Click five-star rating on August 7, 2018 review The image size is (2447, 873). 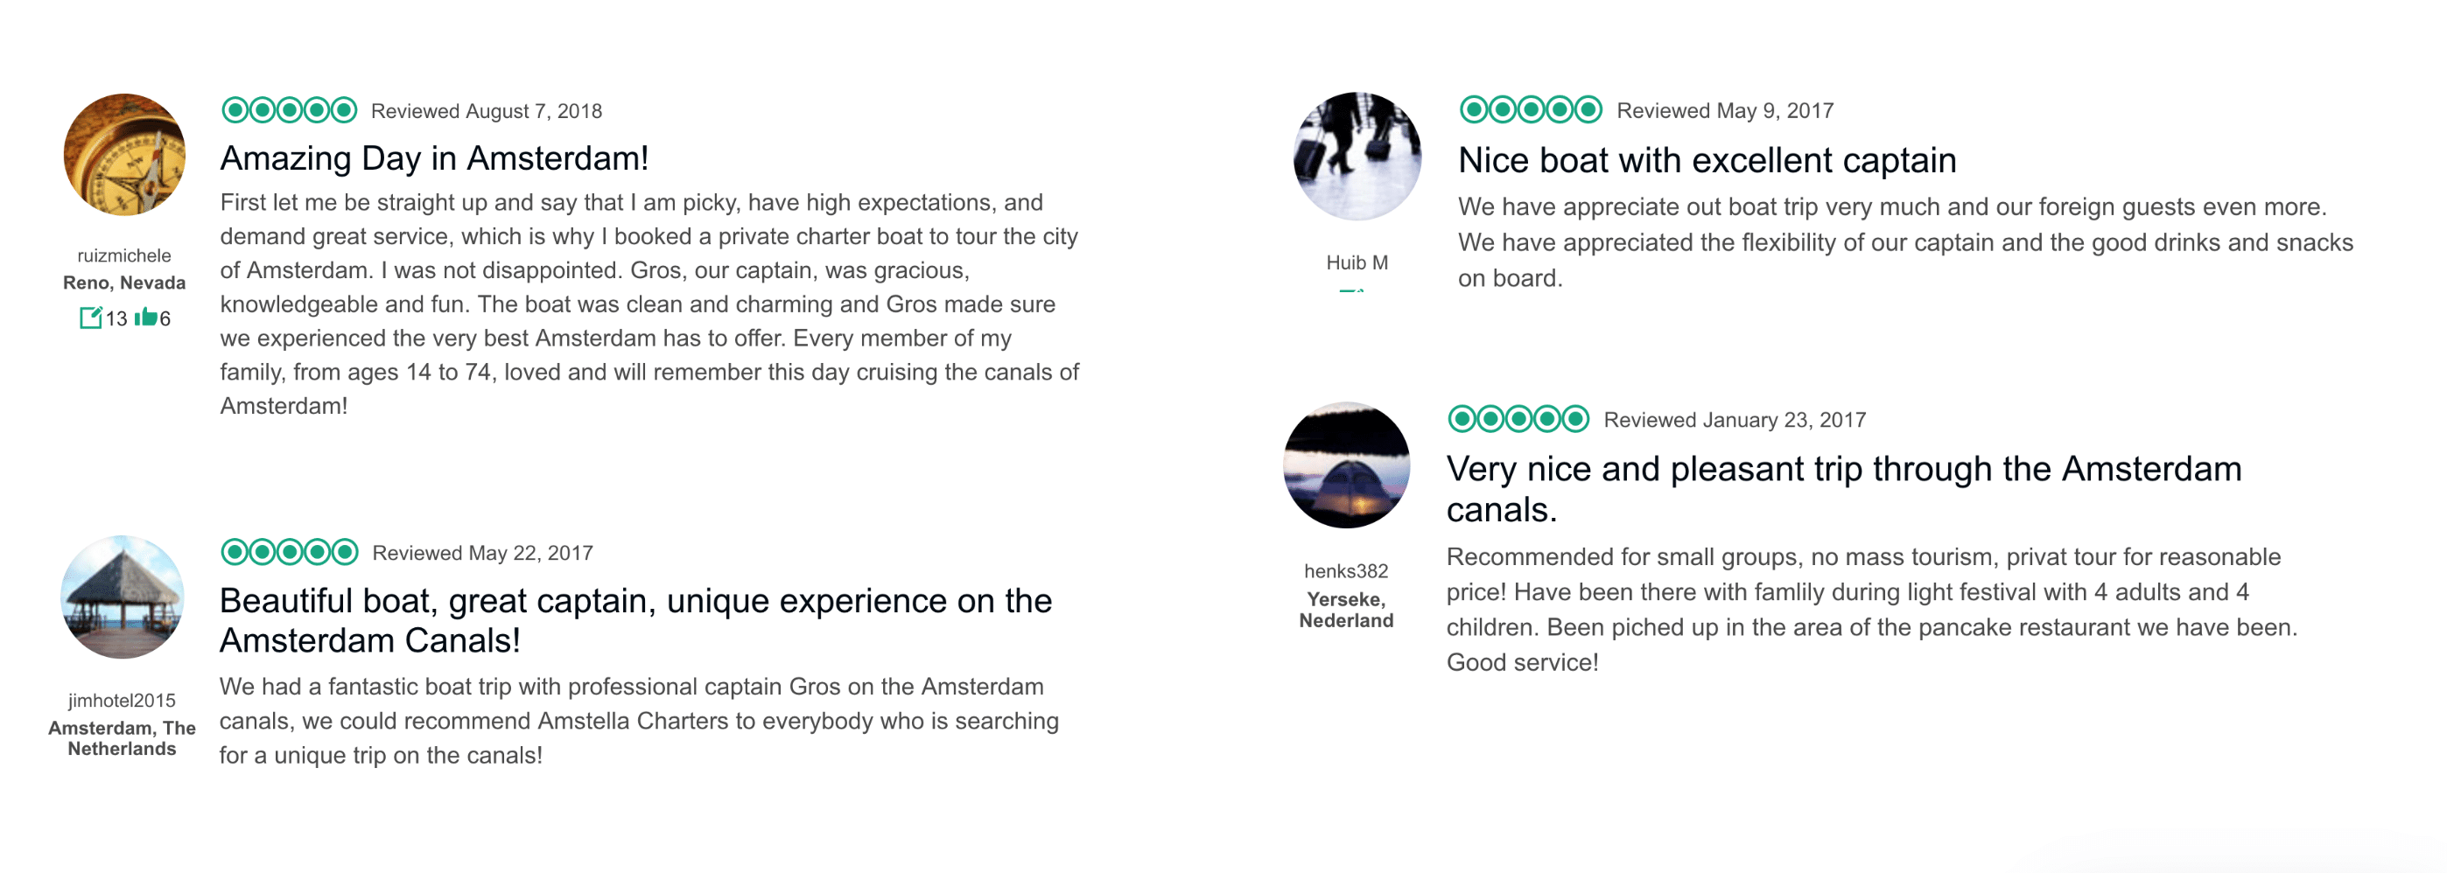[289, 111]
